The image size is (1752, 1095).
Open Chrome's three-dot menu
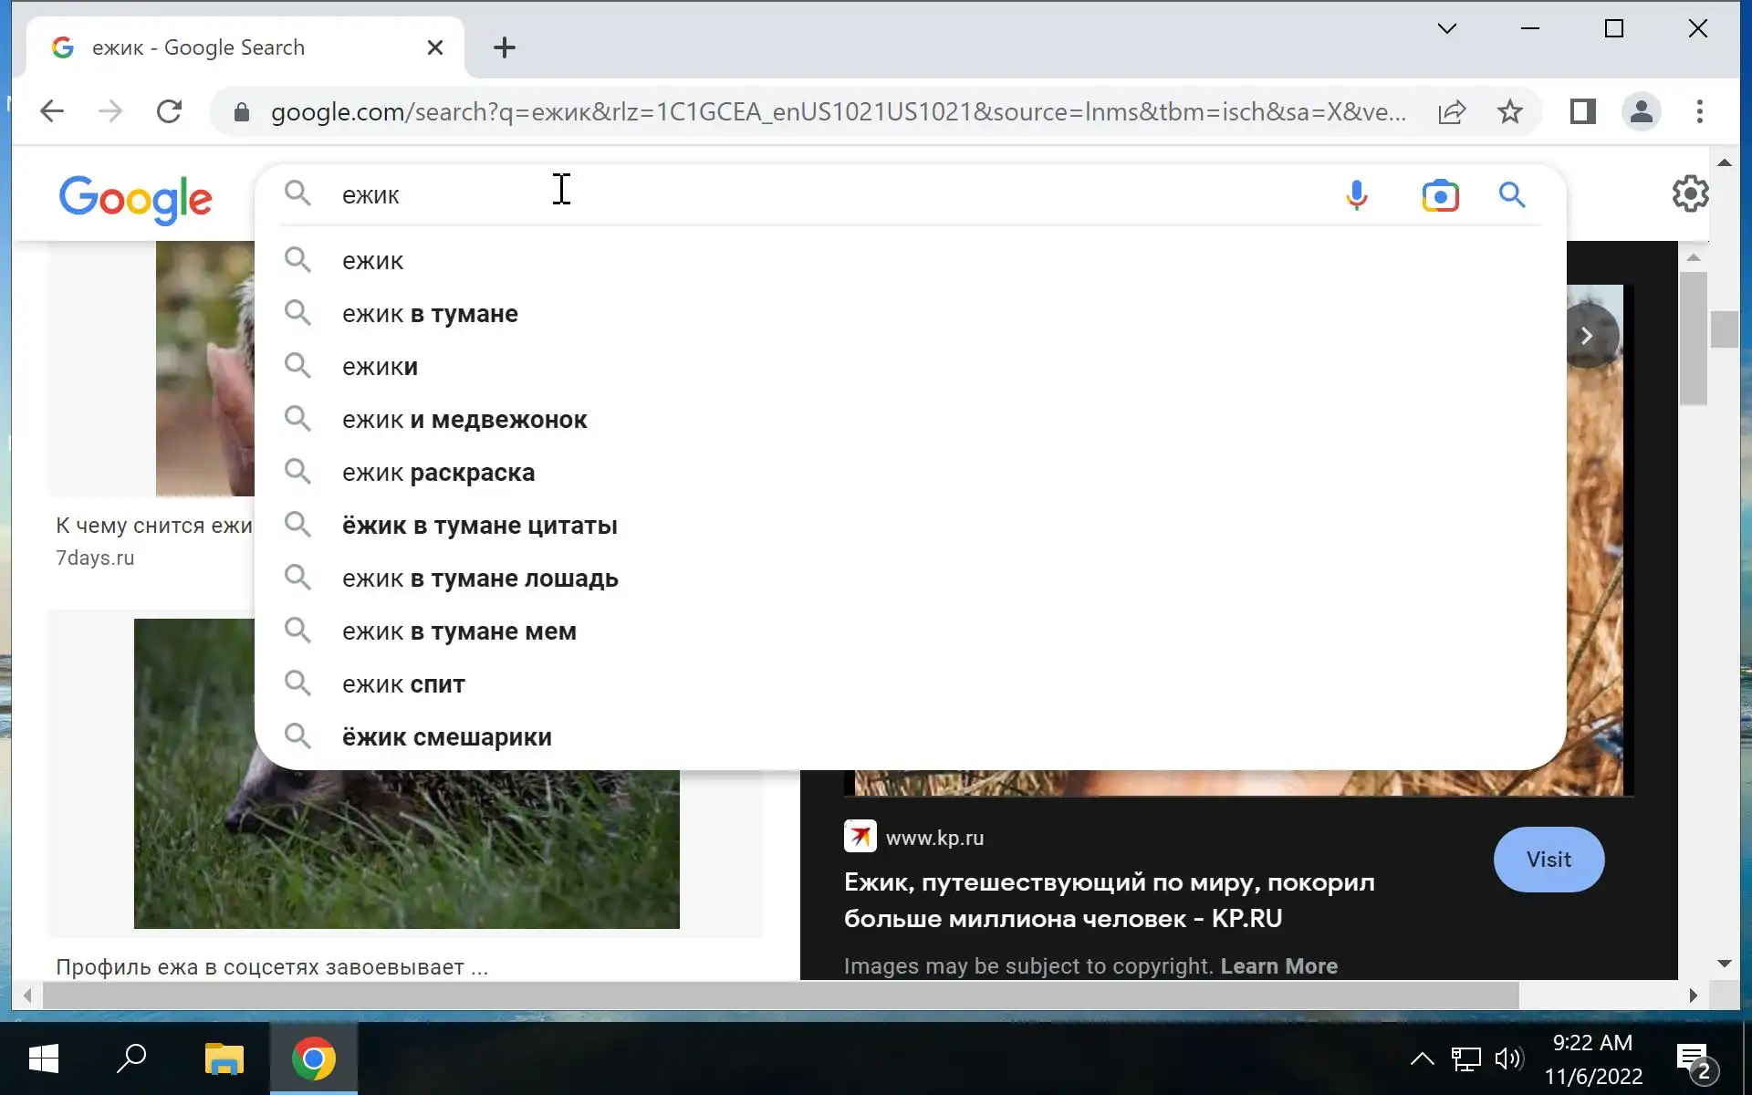pos(1699,112)
